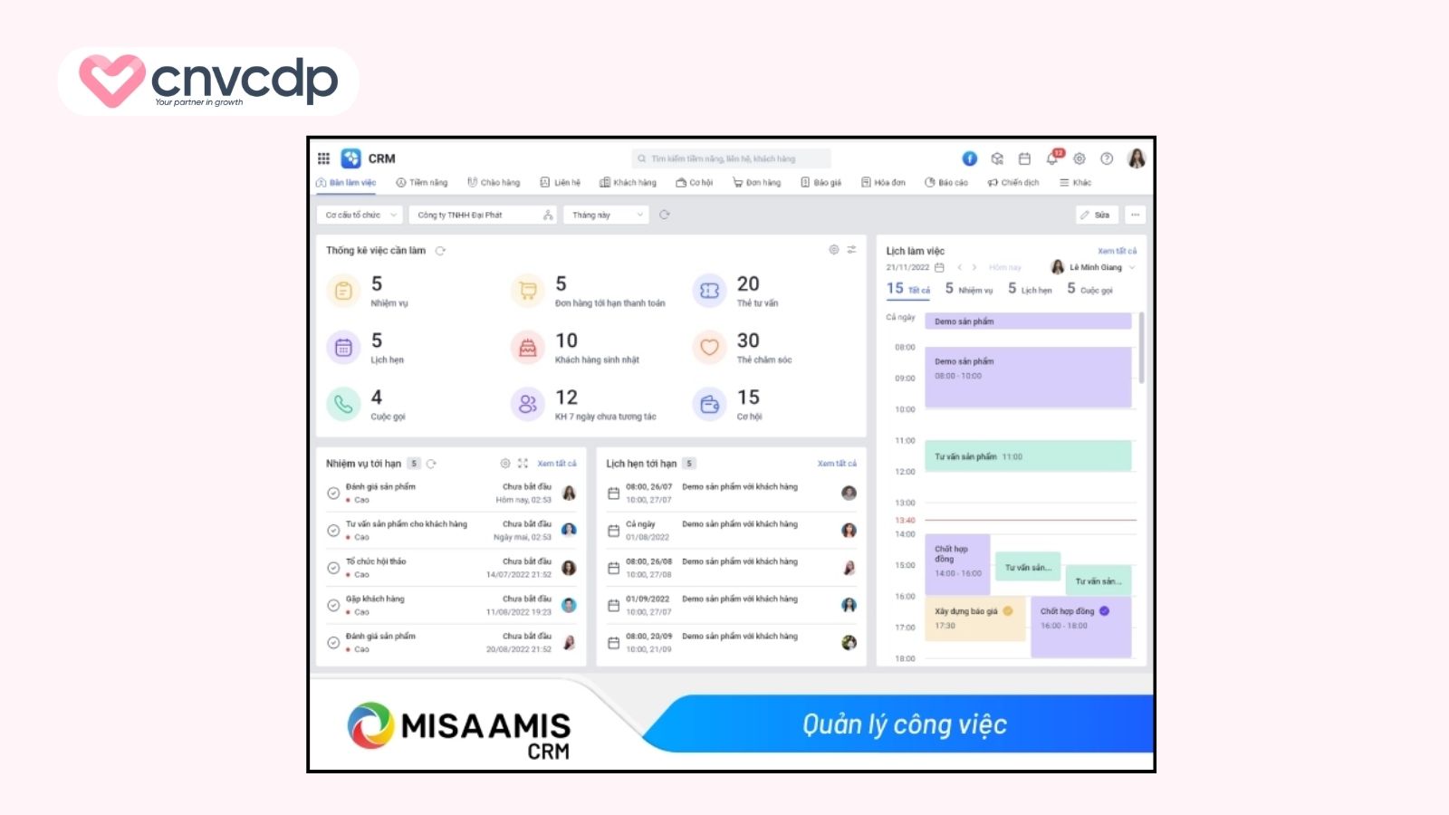Click the Cuộc gọi phone icon
This screenshot has width=1449, height=815.
(343, 404)
